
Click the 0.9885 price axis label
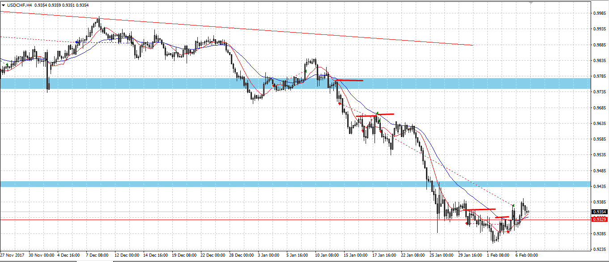[x=600, y=45]
